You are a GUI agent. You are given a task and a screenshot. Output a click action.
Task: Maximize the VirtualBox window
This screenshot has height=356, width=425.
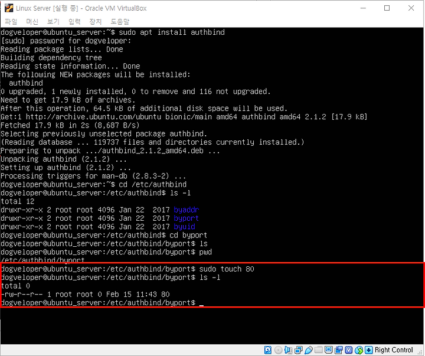coord(387,8)
